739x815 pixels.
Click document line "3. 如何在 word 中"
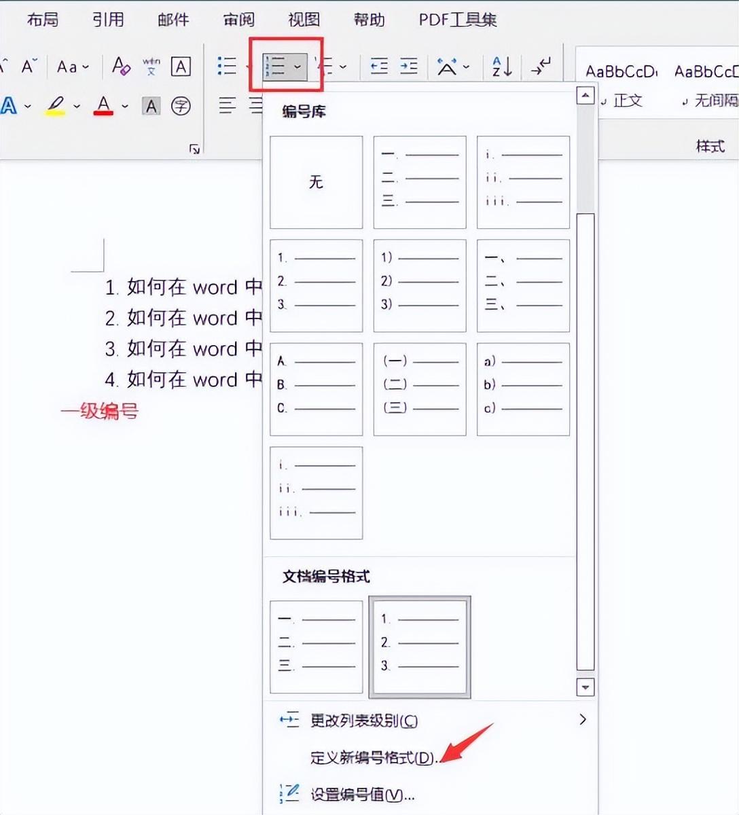click(183, 349)
